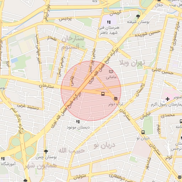
Task: Select the حسین شوریده street label
Action: point(148,33)
